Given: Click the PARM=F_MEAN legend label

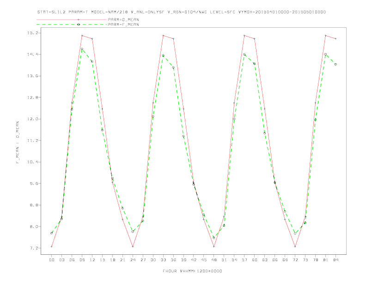Looking at the screenshot, I should (123, 25).
